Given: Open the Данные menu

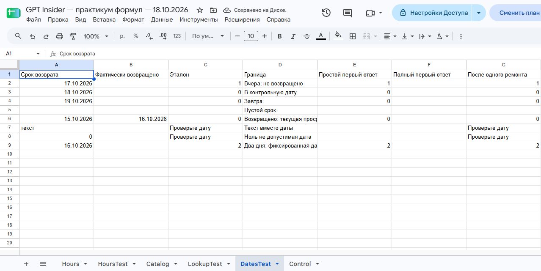Looking at the screenshot, I should [x=162, y=19].
